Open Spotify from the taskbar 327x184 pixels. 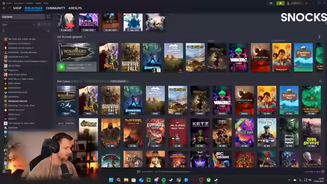click(x=163, y=180)
